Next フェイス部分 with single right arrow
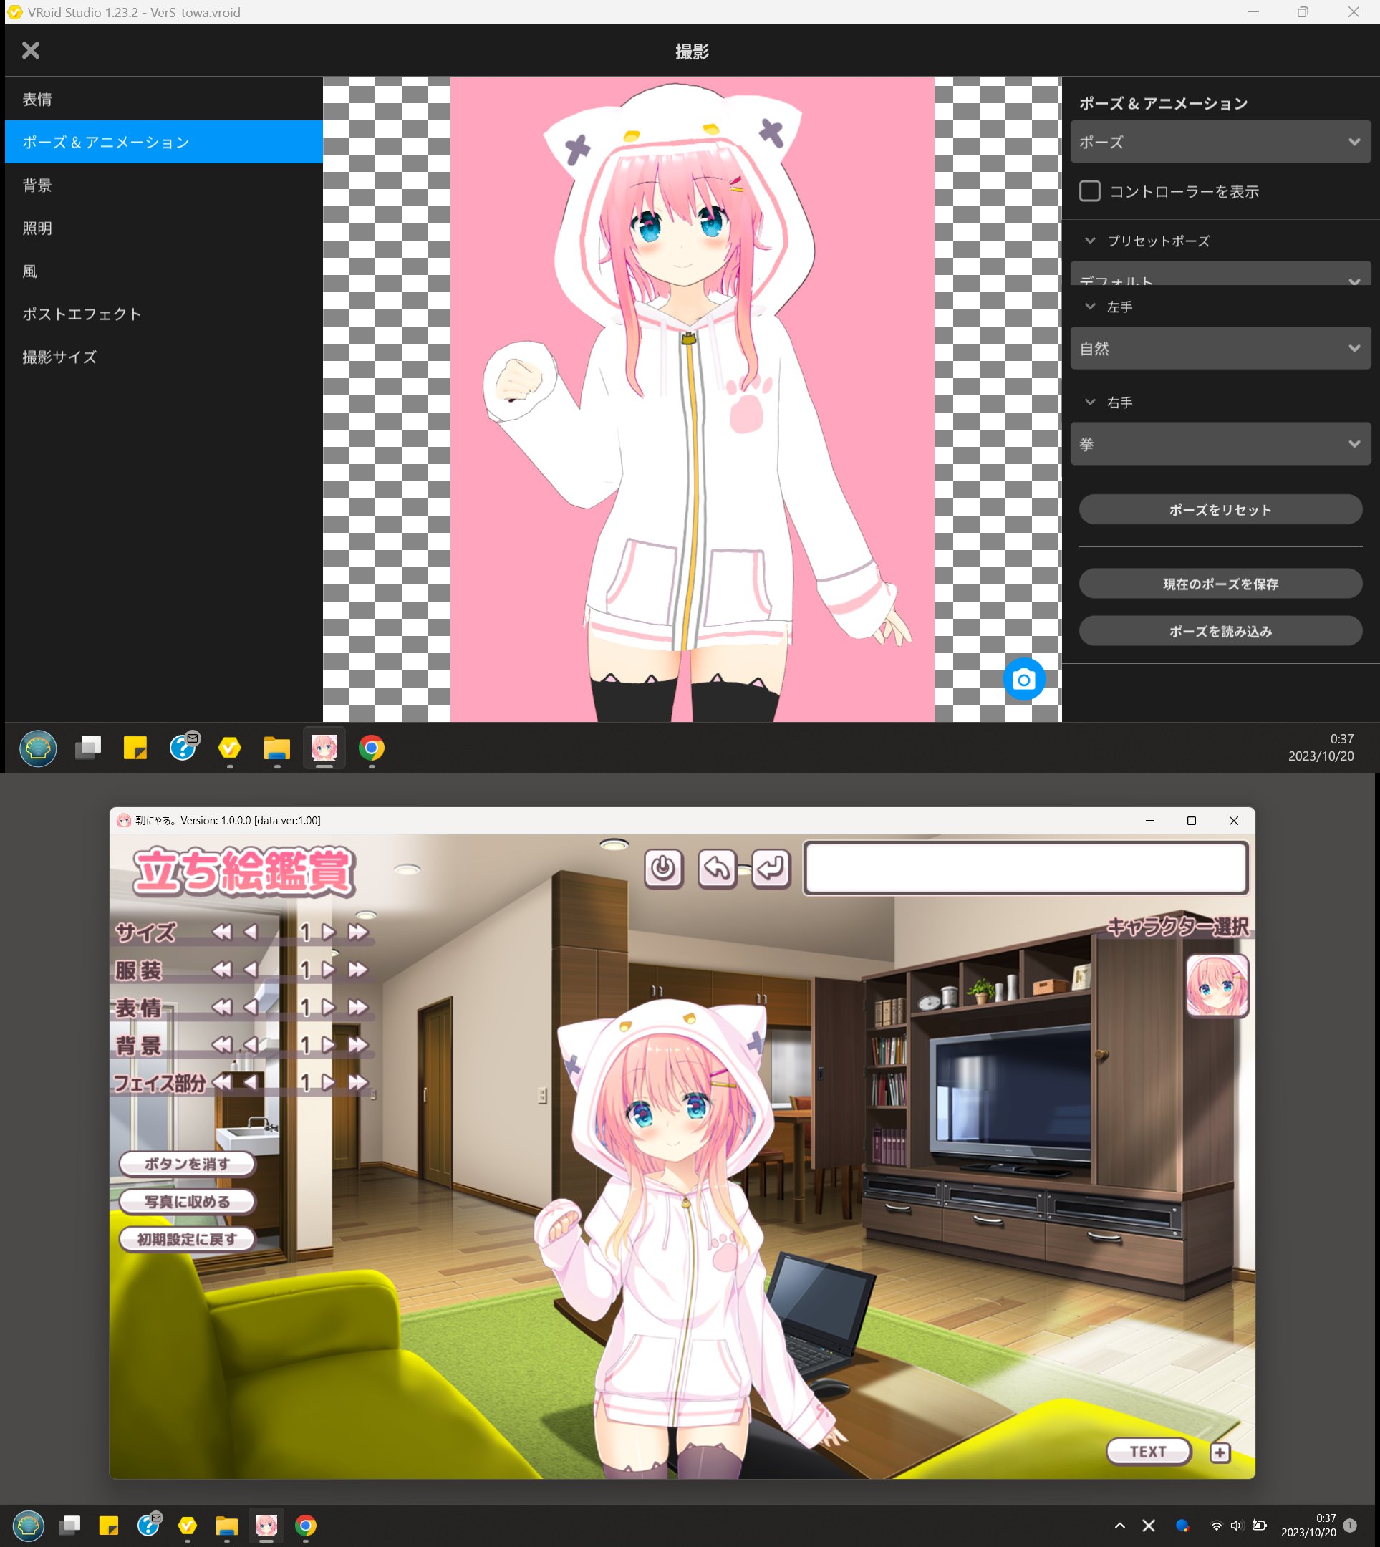 [328, 1082]
